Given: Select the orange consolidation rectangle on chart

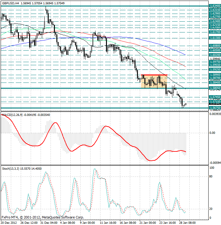Looking at the screenshot, I should click(154, 81).
